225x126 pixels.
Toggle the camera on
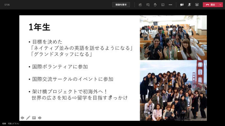click(x=182, y=5)
